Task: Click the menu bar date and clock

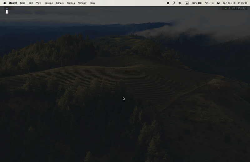Action: tap(235, 3)
